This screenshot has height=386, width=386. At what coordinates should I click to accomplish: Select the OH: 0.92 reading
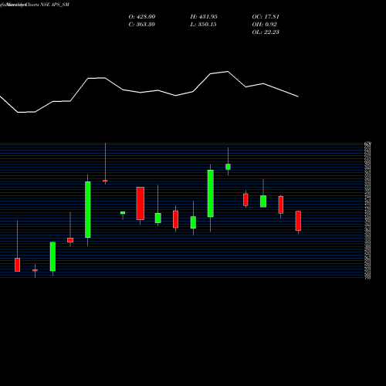click(264, 25)
